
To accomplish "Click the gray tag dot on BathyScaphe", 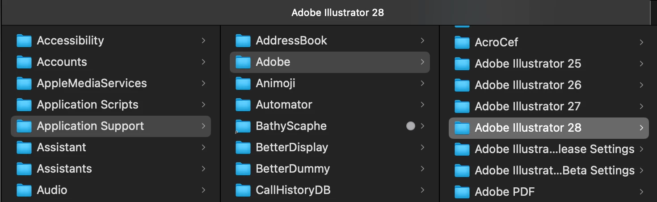I will (410, 126).
